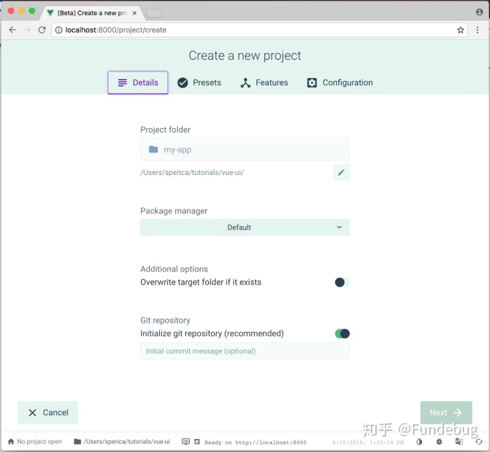Disable Initialize git repository switch
Image resolution: width=490 pixels, height=452 pixels.
point(342,334)
